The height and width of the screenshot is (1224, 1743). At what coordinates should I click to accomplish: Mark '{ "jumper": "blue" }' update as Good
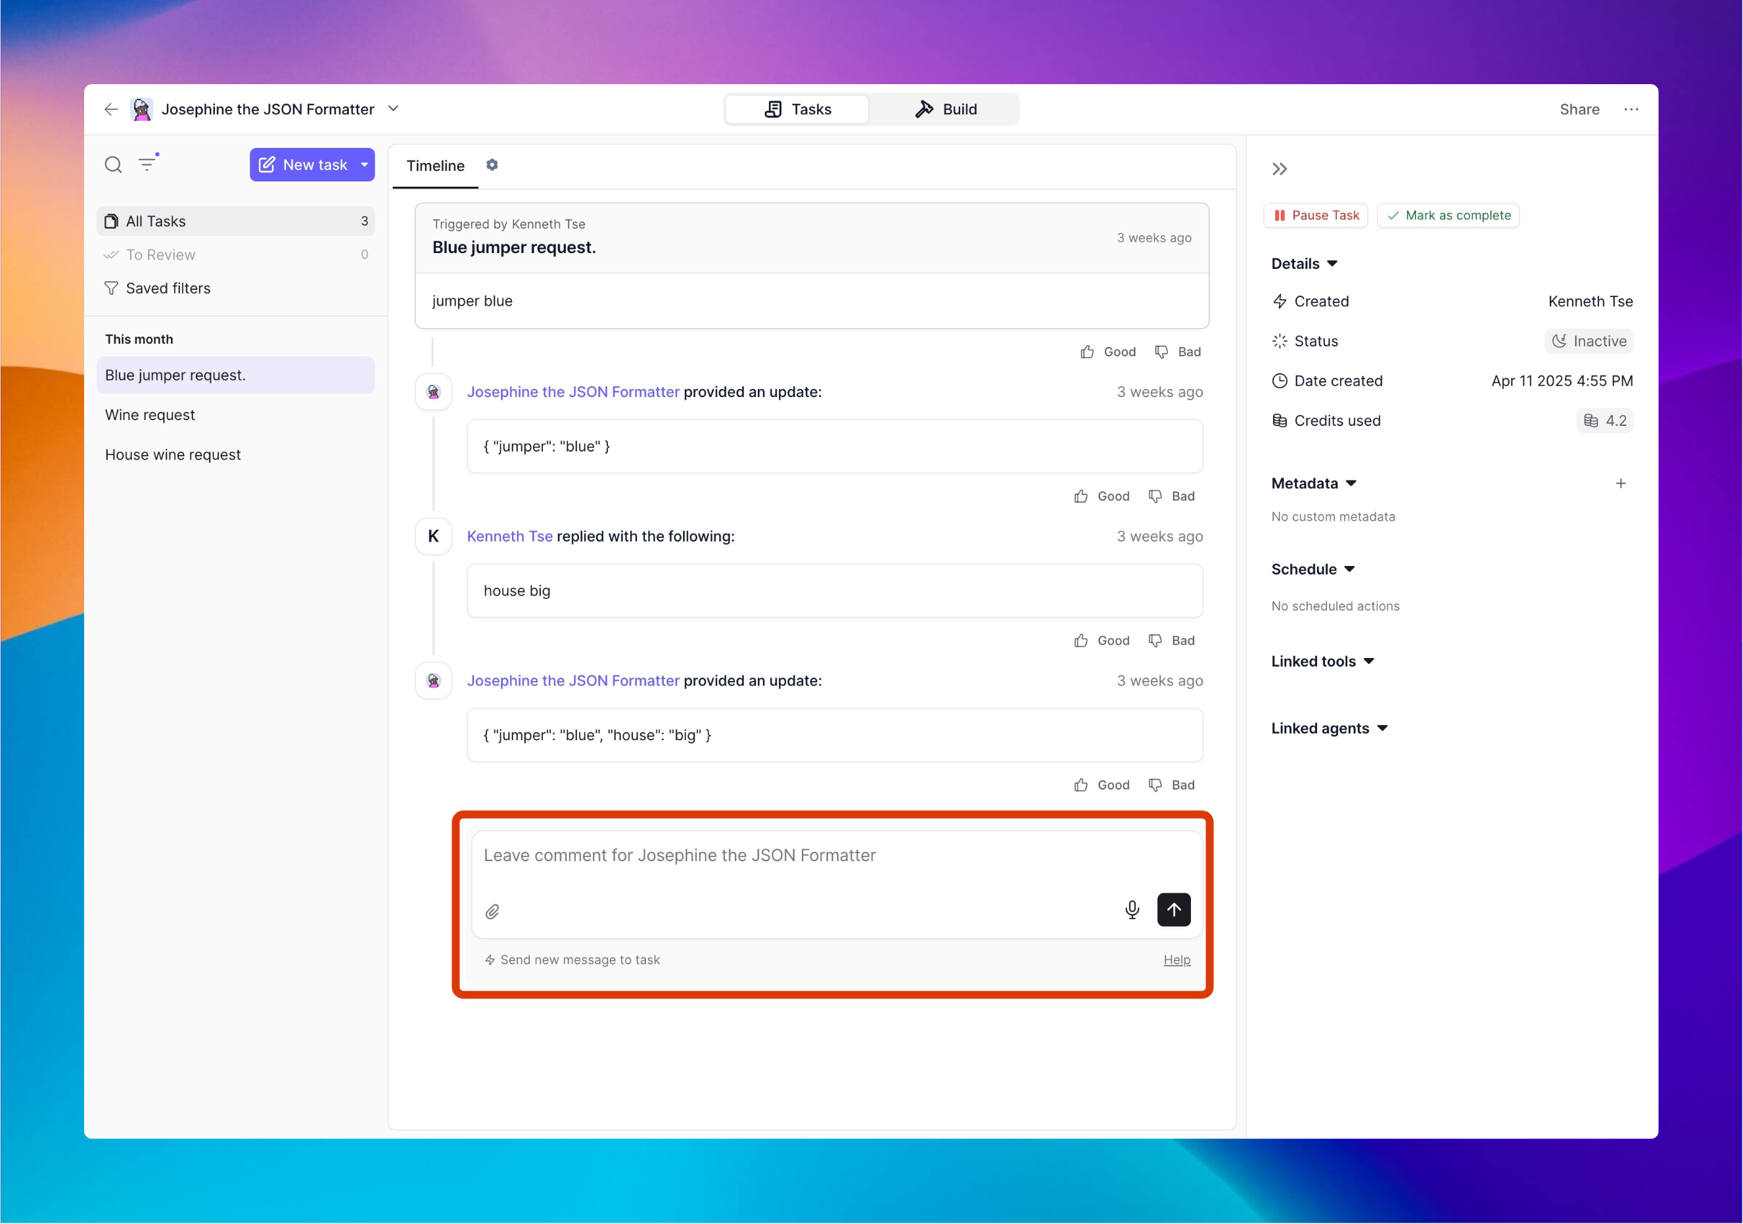[1102, 496]
